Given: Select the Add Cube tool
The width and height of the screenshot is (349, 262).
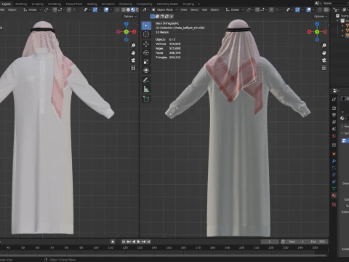Looking at the screenshot, I should pos(146,99).
